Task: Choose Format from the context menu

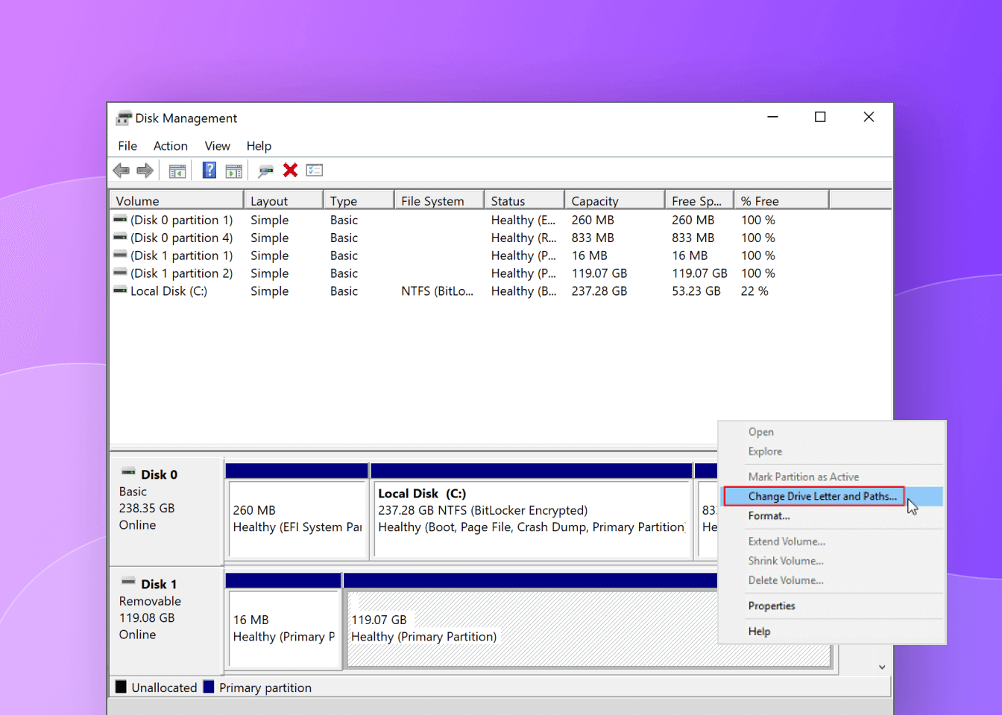Action: pos(769,515)
